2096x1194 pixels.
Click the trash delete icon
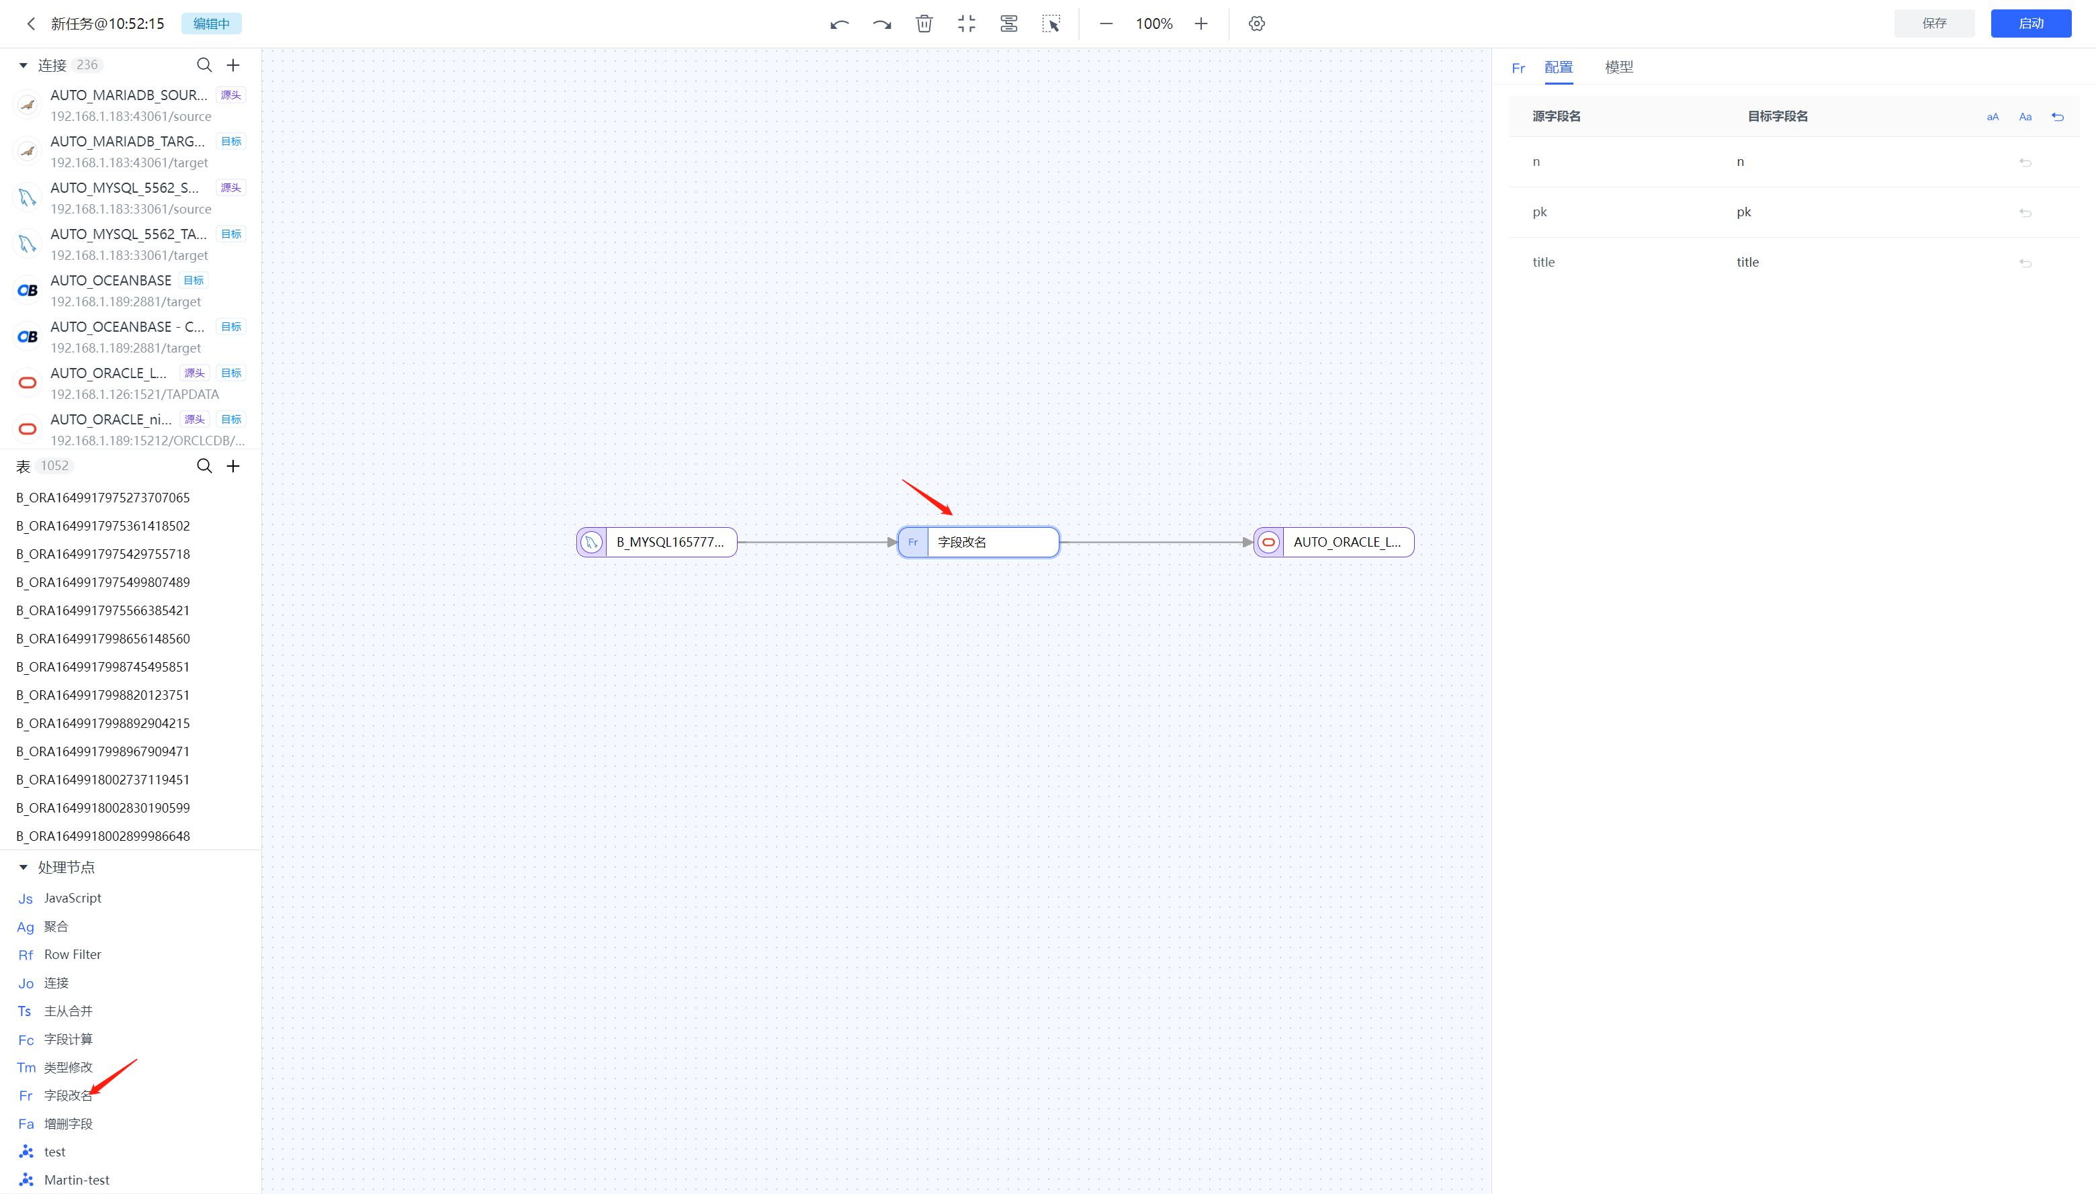[x=924, y=24]
